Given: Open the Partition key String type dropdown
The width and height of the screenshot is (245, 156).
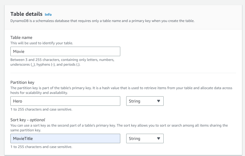Looking at the screenshot, I should click(x=145, y=101).
